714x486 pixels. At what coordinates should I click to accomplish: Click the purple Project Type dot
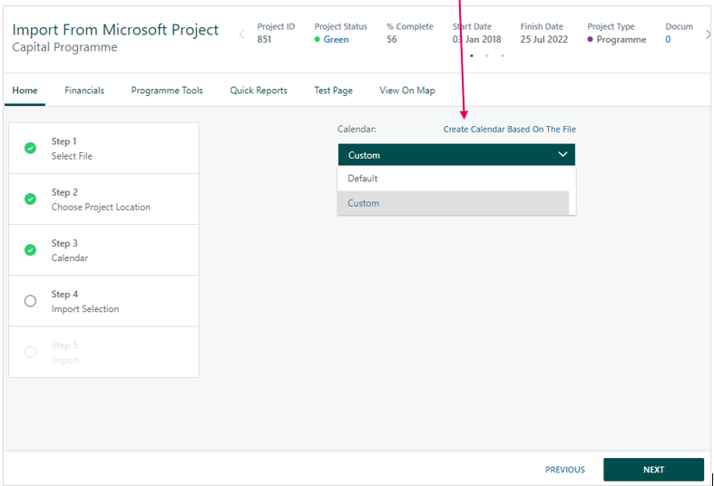(x=590, y=40)
